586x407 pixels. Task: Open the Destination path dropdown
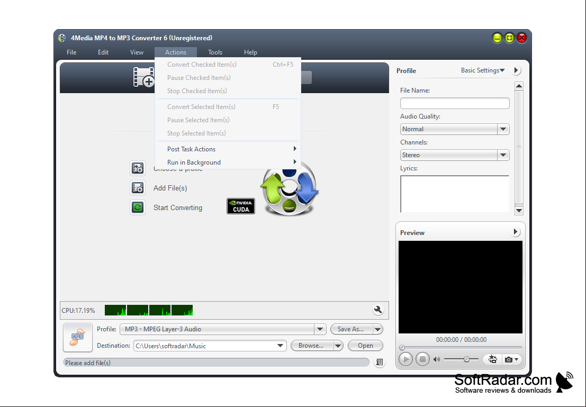[280, 346]
